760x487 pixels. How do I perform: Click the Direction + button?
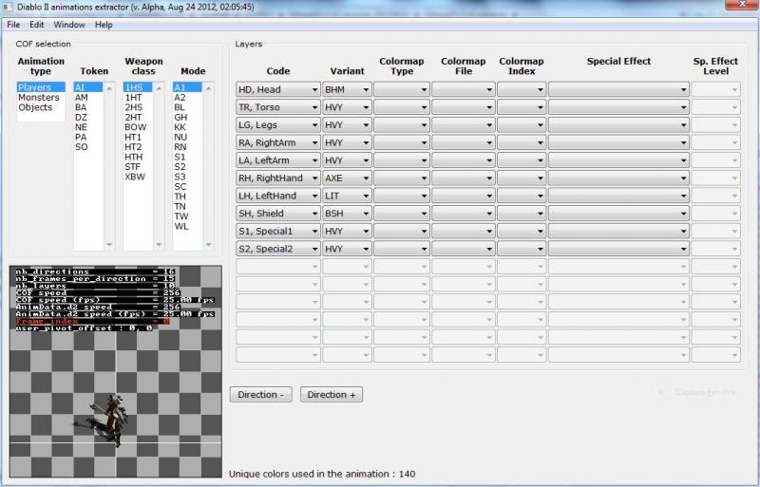(332, 395)
